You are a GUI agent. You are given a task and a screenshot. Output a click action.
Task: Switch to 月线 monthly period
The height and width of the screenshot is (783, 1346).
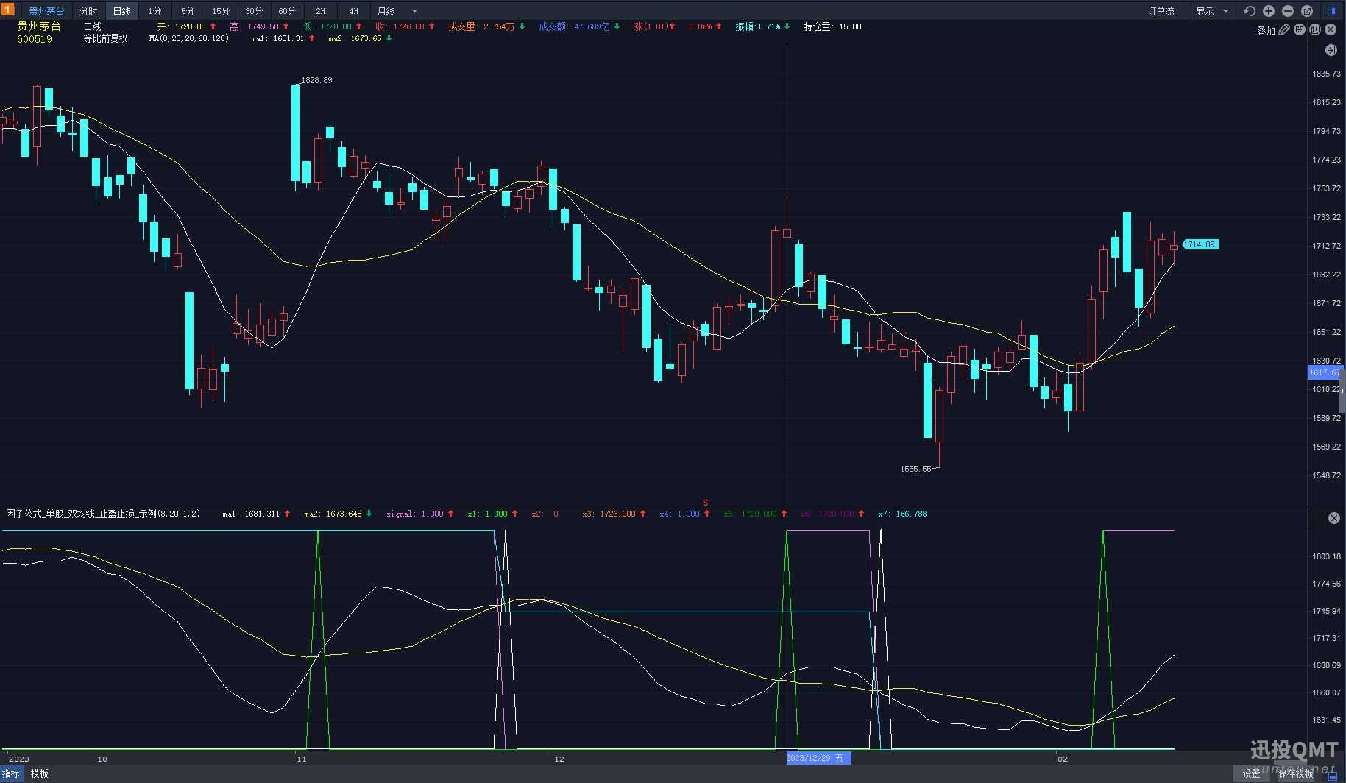pyautogui.click(x=386, y=11)
